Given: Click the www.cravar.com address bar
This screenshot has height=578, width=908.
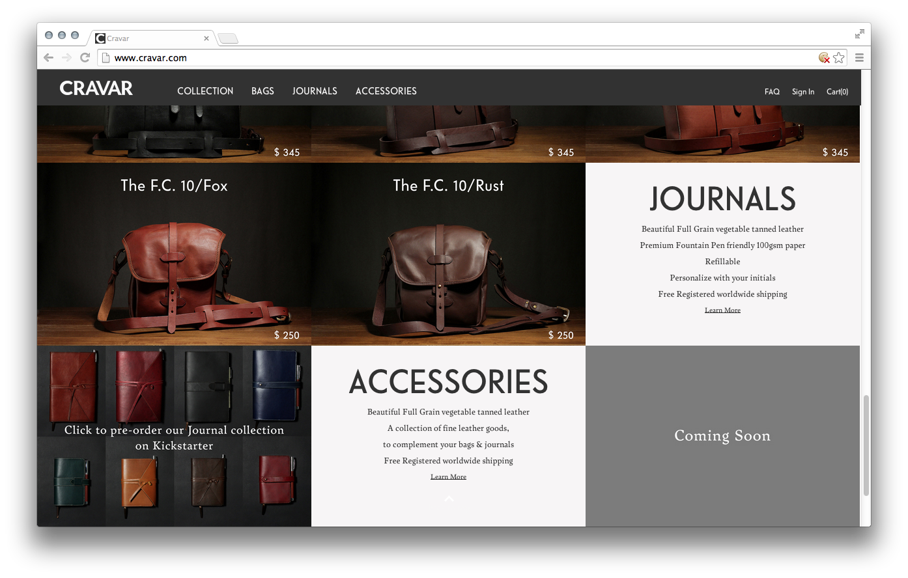Looking at the screenshot, I should [456, 58].
